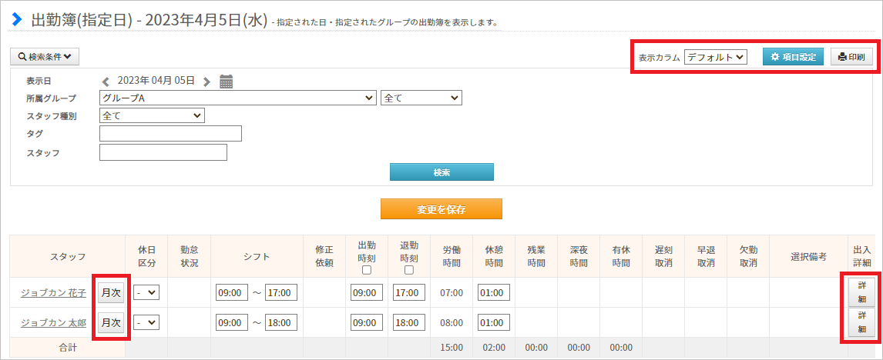Click the 印刷 print button
The height and width of the screenshot is (360, 883).
851,57
